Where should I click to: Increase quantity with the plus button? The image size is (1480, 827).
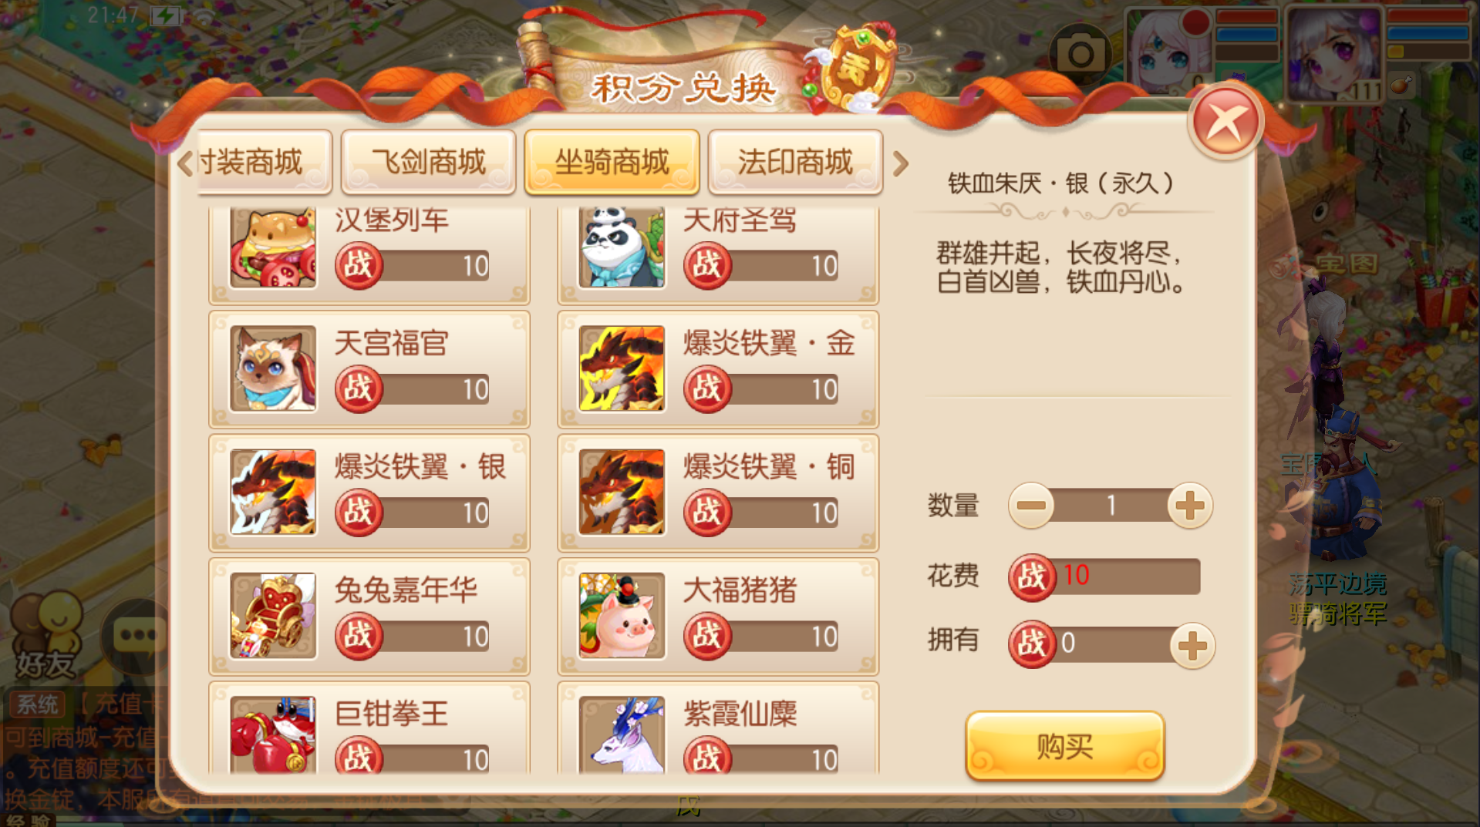[1190, 506]
